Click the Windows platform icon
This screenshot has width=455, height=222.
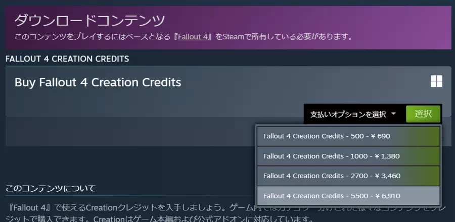pyautogui.click(x=436, y=82)
